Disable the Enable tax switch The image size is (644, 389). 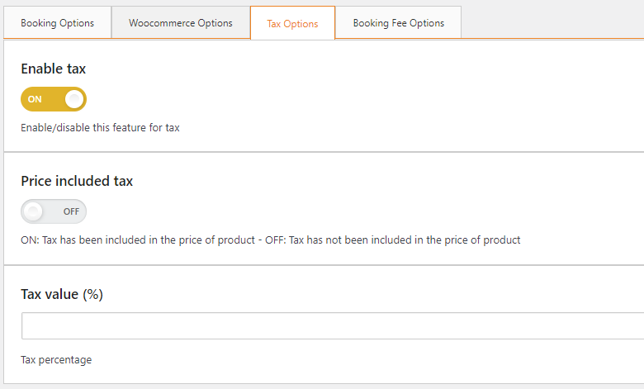[54, 99]
